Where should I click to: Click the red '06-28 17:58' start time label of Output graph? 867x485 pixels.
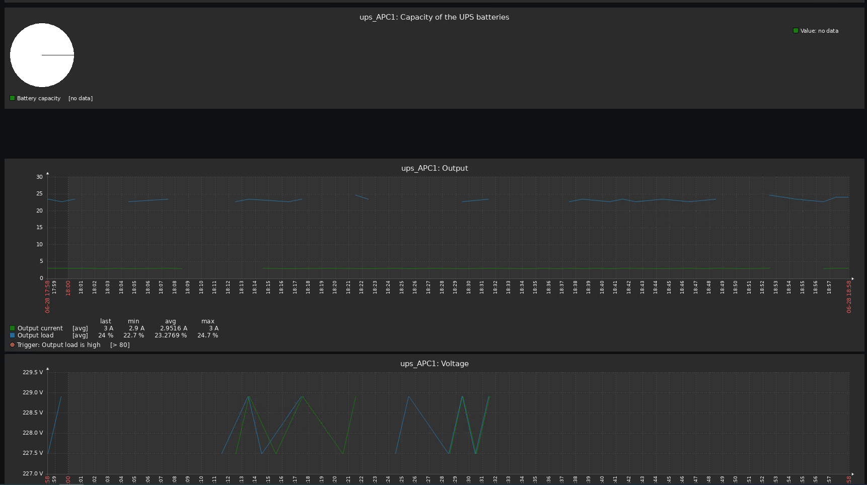[47, 297]
